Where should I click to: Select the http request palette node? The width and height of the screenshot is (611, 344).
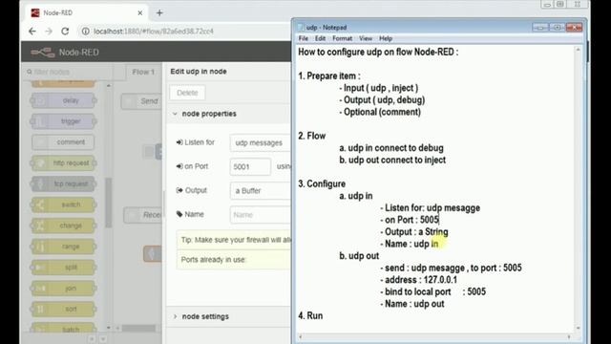click(63, 163)
